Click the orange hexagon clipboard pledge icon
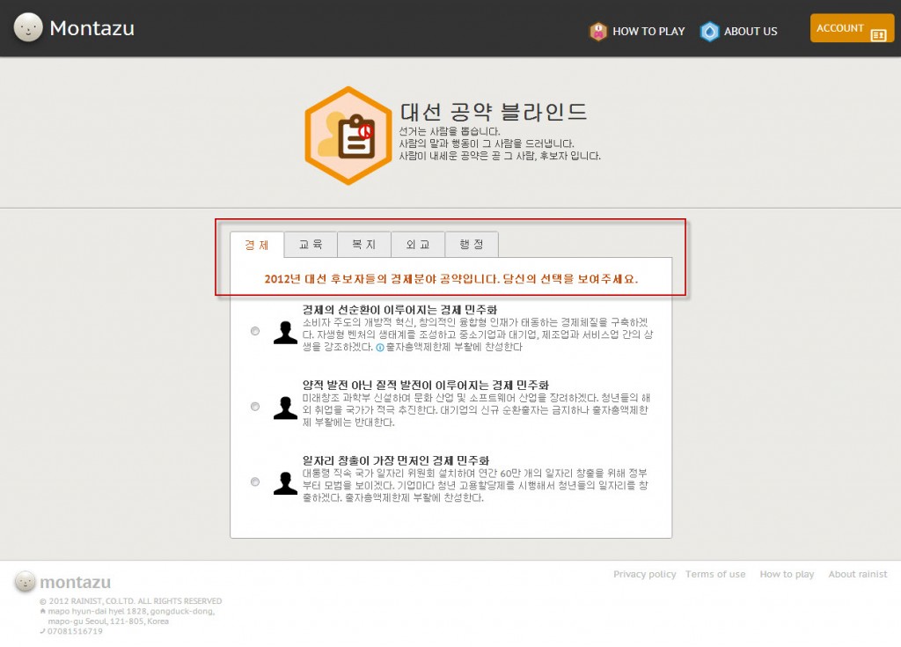Viewport: 901px width, 647px height. [348, 136]
